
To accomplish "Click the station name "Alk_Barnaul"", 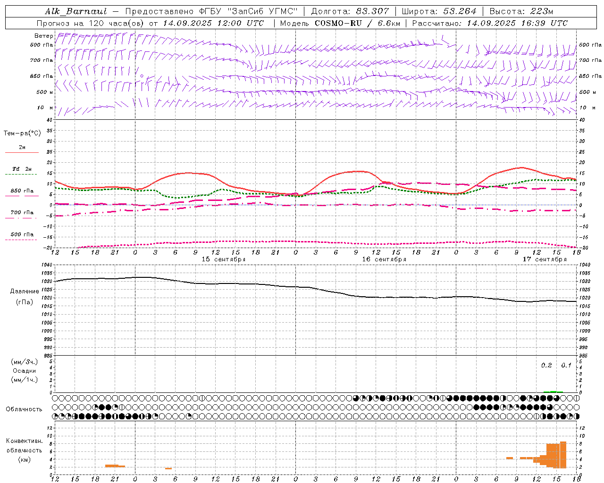I will pyautogui.click(x=75, y=11).
